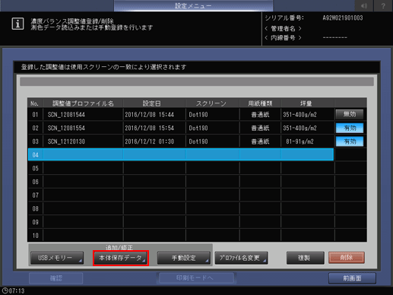The height and width of the screenshot is (295, 393).
Task: Select empty row 08
Action: [x=181, y=208]
